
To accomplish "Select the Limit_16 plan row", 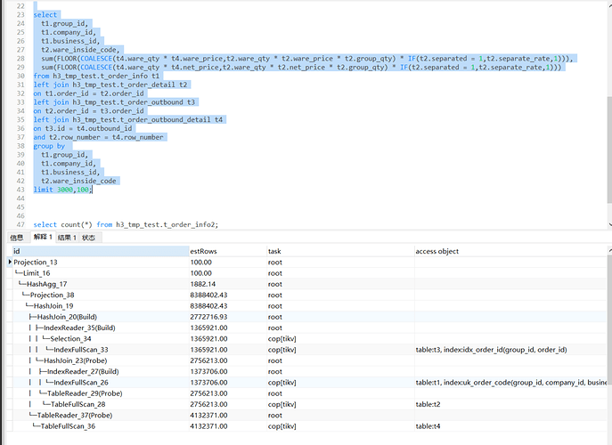I will pyautogui.click(x=307, y=273).
